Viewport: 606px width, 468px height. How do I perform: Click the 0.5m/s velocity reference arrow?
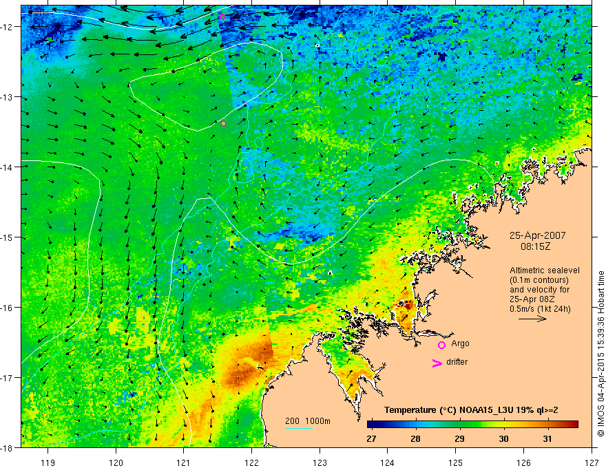click(x=532, y=319)
